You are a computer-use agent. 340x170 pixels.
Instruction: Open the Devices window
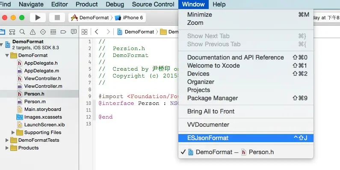click(x=246, y=74)
